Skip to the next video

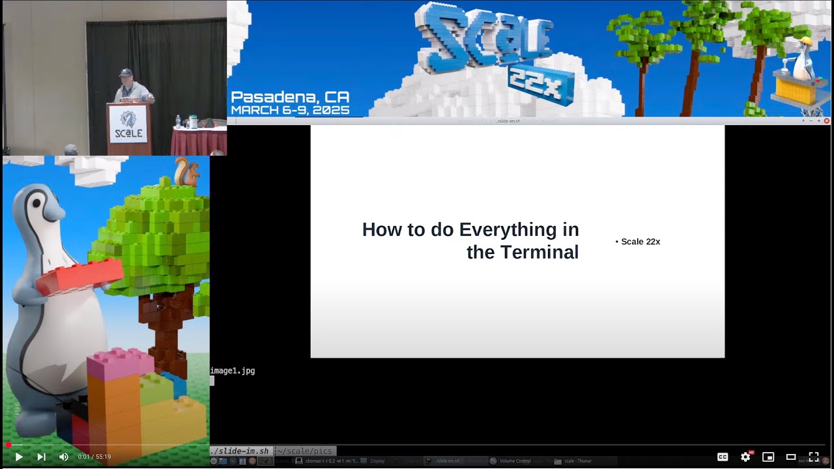click(x=41, y=457)
